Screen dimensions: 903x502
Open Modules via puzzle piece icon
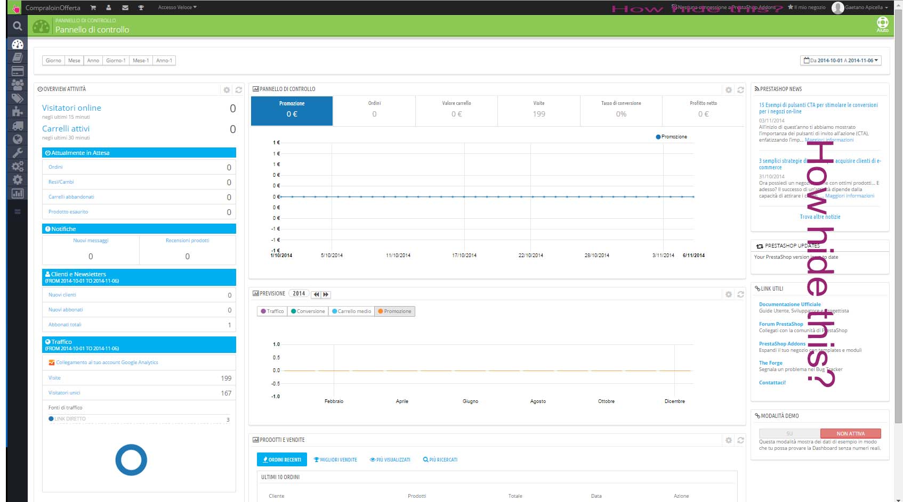click(x=18, y=111)
